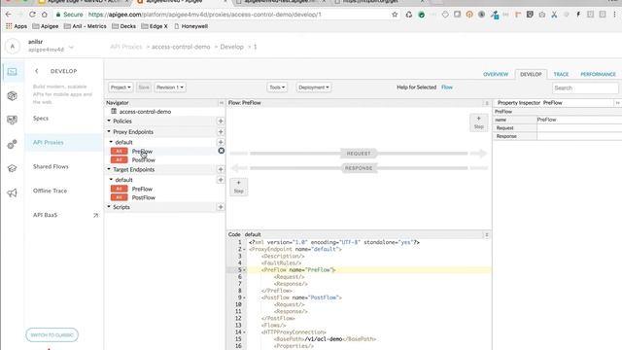Switch to the Trace tab
The image size is (622, 350).
pyautogui.click(x=561, y=74)
